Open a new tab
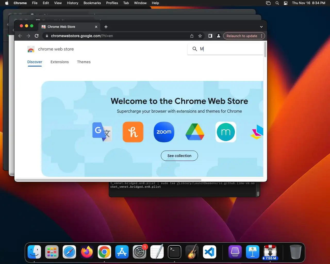The height and width of the screenshot is (264, 330). (106, 27)
